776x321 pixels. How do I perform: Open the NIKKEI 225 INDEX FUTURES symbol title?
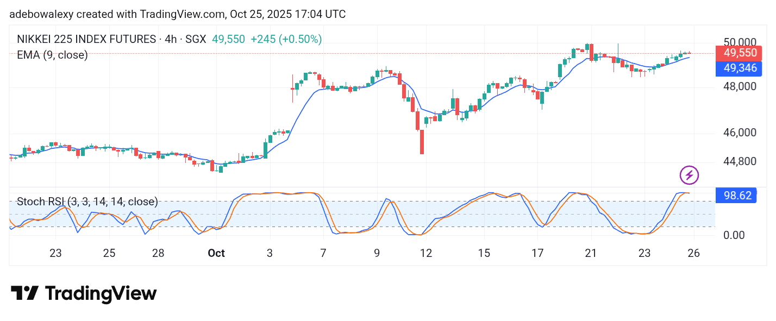[x=86, y=39]
